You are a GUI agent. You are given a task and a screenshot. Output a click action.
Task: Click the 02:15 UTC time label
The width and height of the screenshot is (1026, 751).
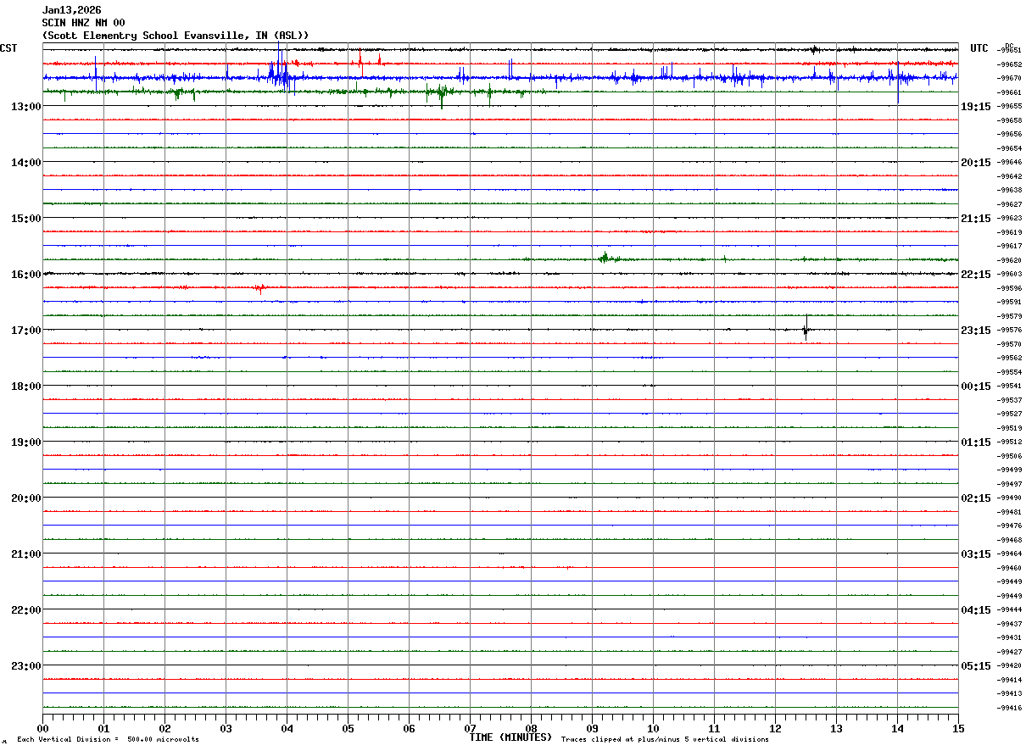pyautogui.click(x=976, y=498)
